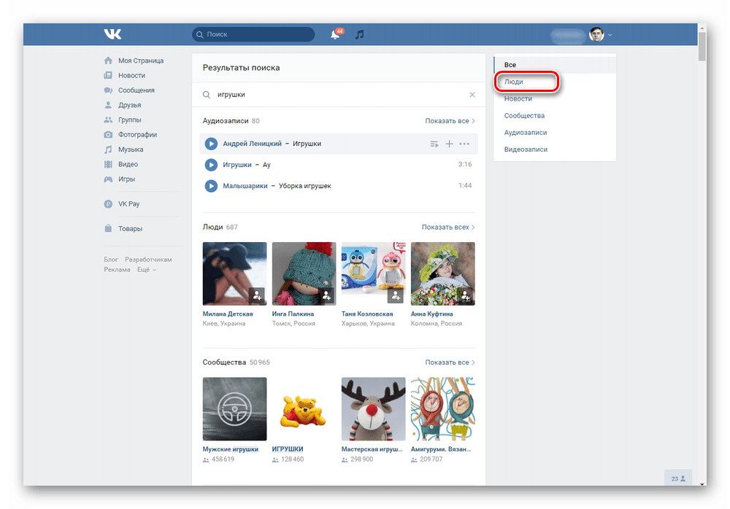Image resolution: width=730 pixels, height=509 pixels.
Task: Expand the Ещё footer dropdown
Action: [x=146, y=270]
